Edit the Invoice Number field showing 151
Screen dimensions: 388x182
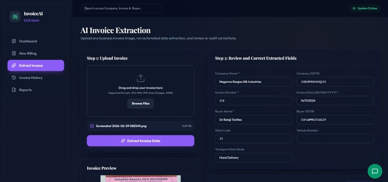point(254,101)
